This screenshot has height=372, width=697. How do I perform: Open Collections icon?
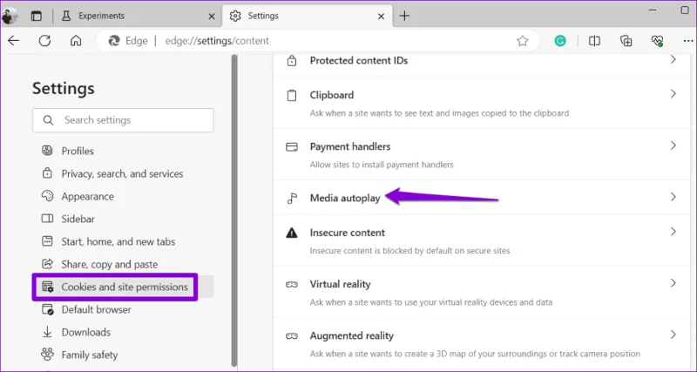[x=626, y=41]
